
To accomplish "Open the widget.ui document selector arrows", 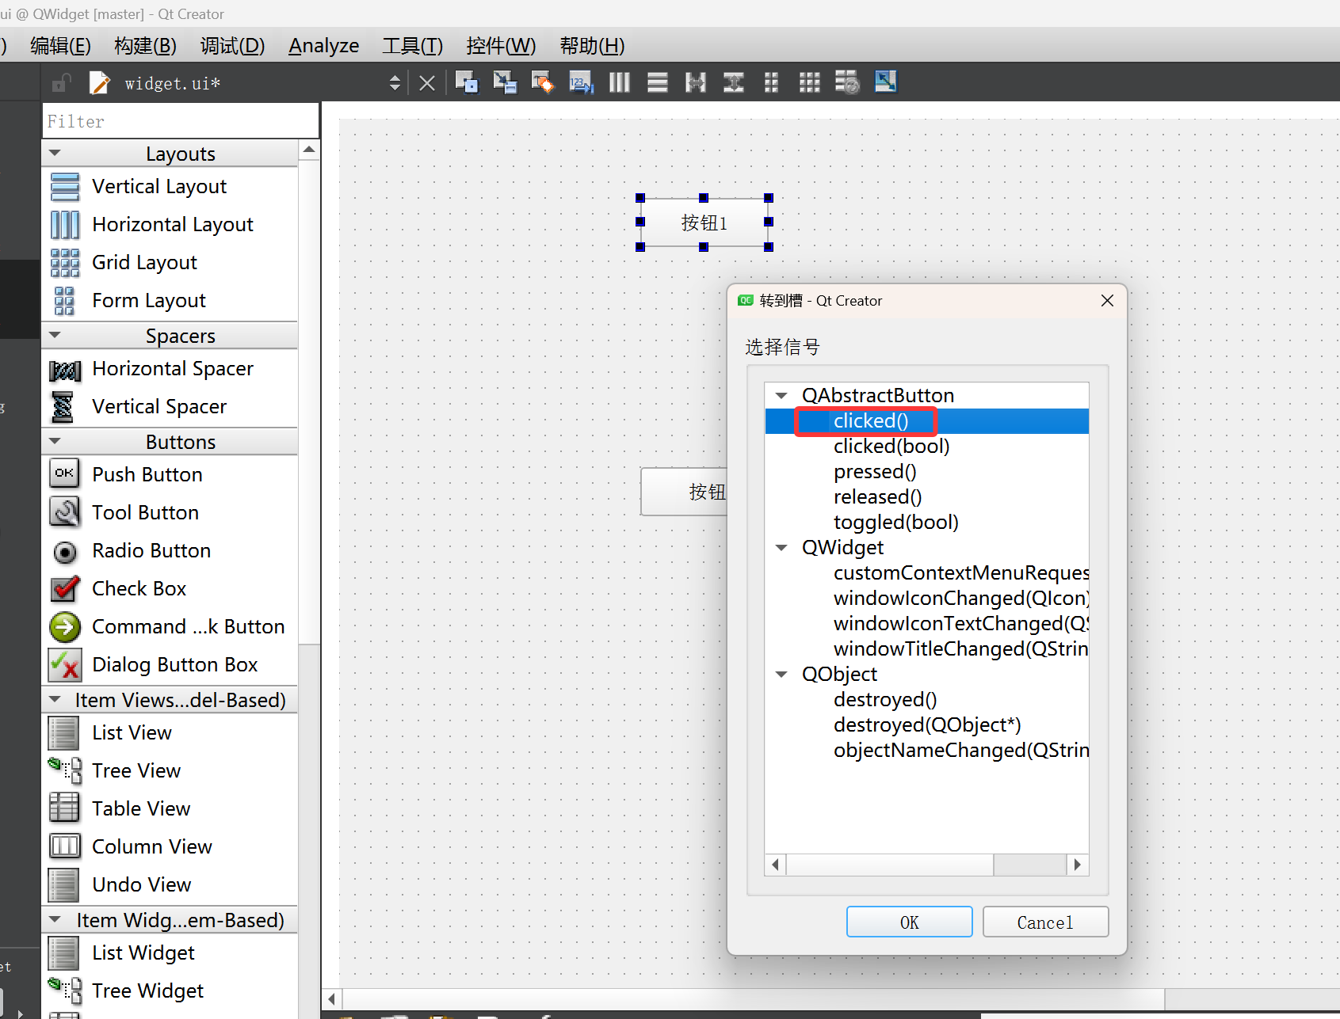I will [x=395, y=82].
